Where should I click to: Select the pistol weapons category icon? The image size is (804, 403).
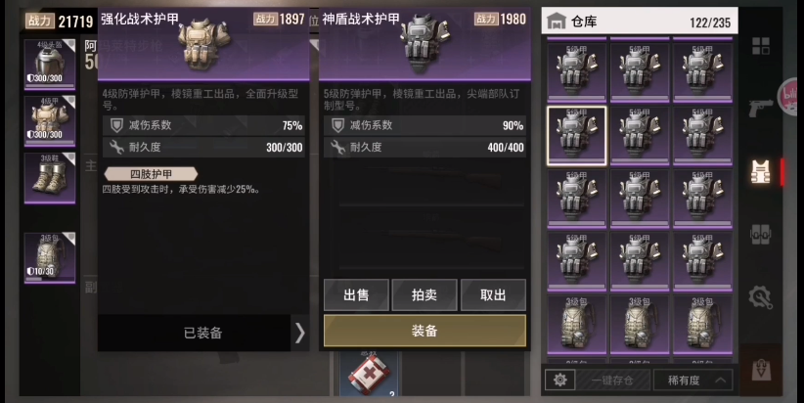[761, 108]
